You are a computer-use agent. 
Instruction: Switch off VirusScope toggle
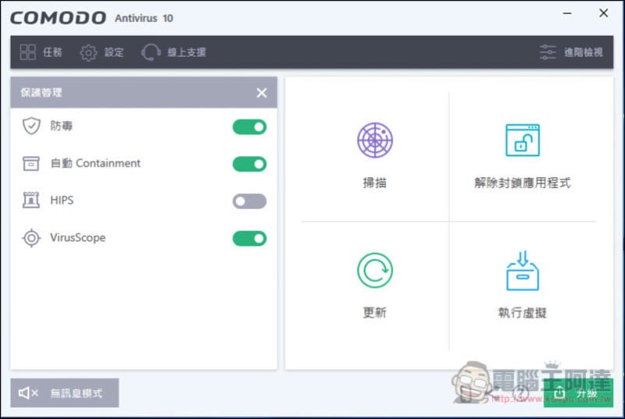pos(249,238)
